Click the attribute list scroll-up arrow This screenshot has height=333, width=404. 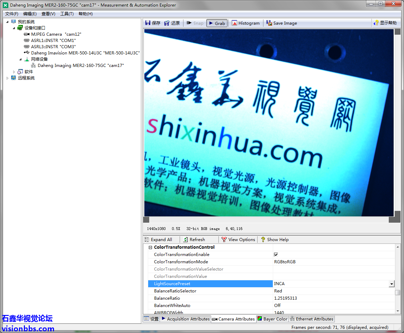click(397, 247)
